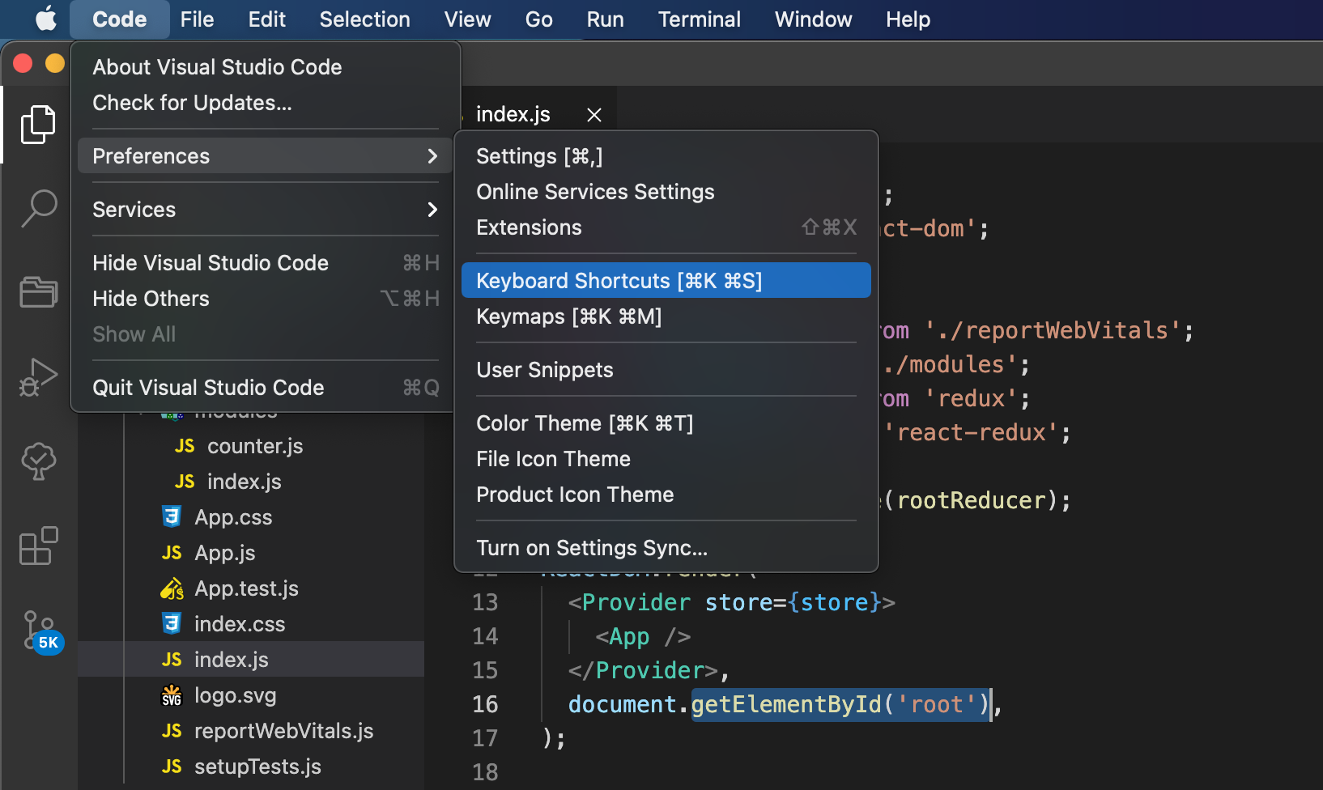Image resolution: width=1323 pixels, height=790 pixels.
Task: Open User Snippets
Action: pos(666,370)
